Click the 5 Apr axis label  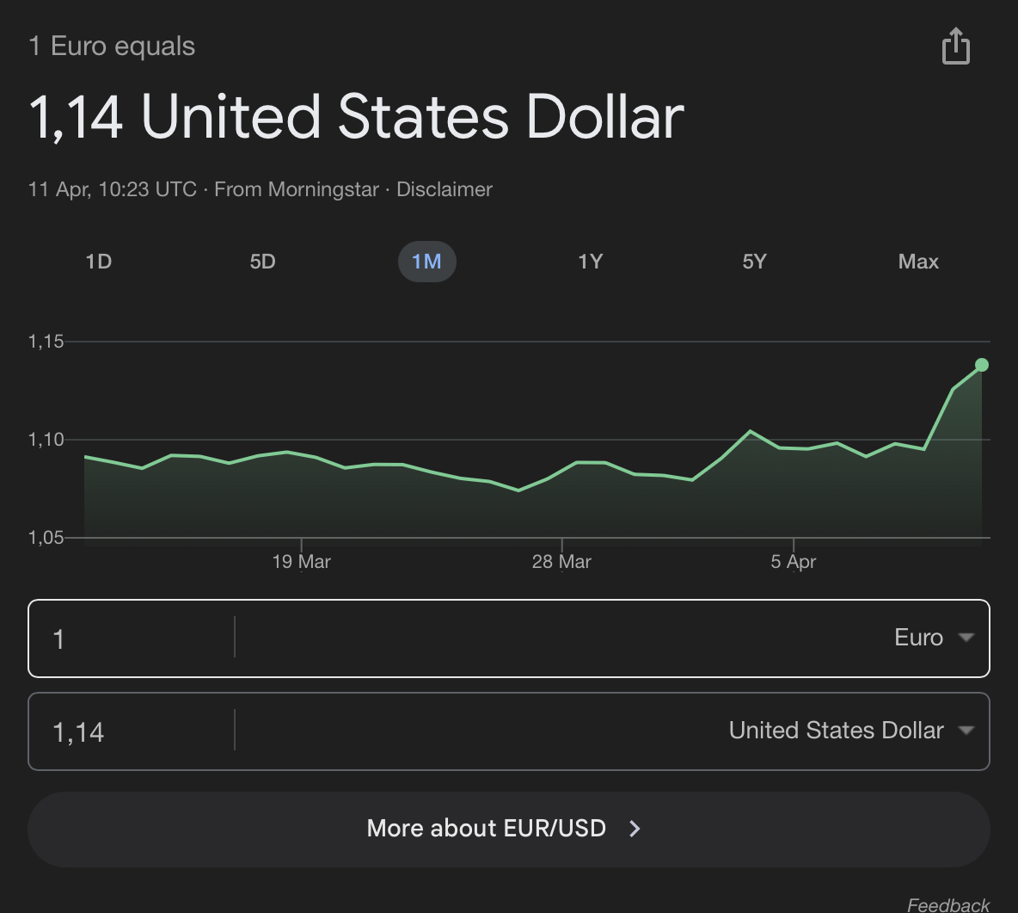click(794, 561)
